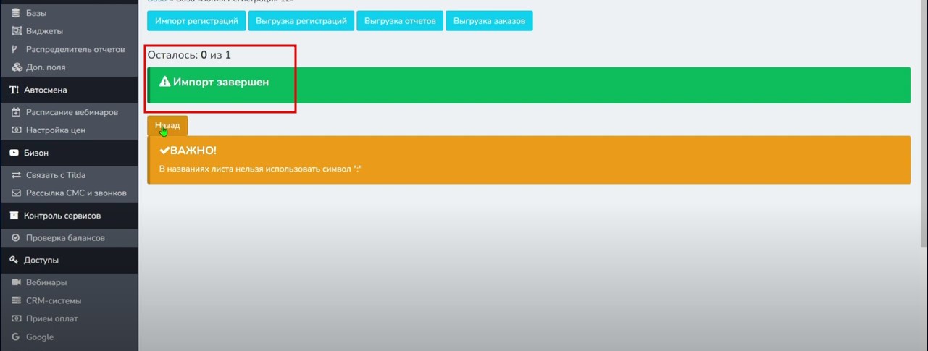Click the Настройка цен money icon
The image size is (928, 351).
coord(17,130)
